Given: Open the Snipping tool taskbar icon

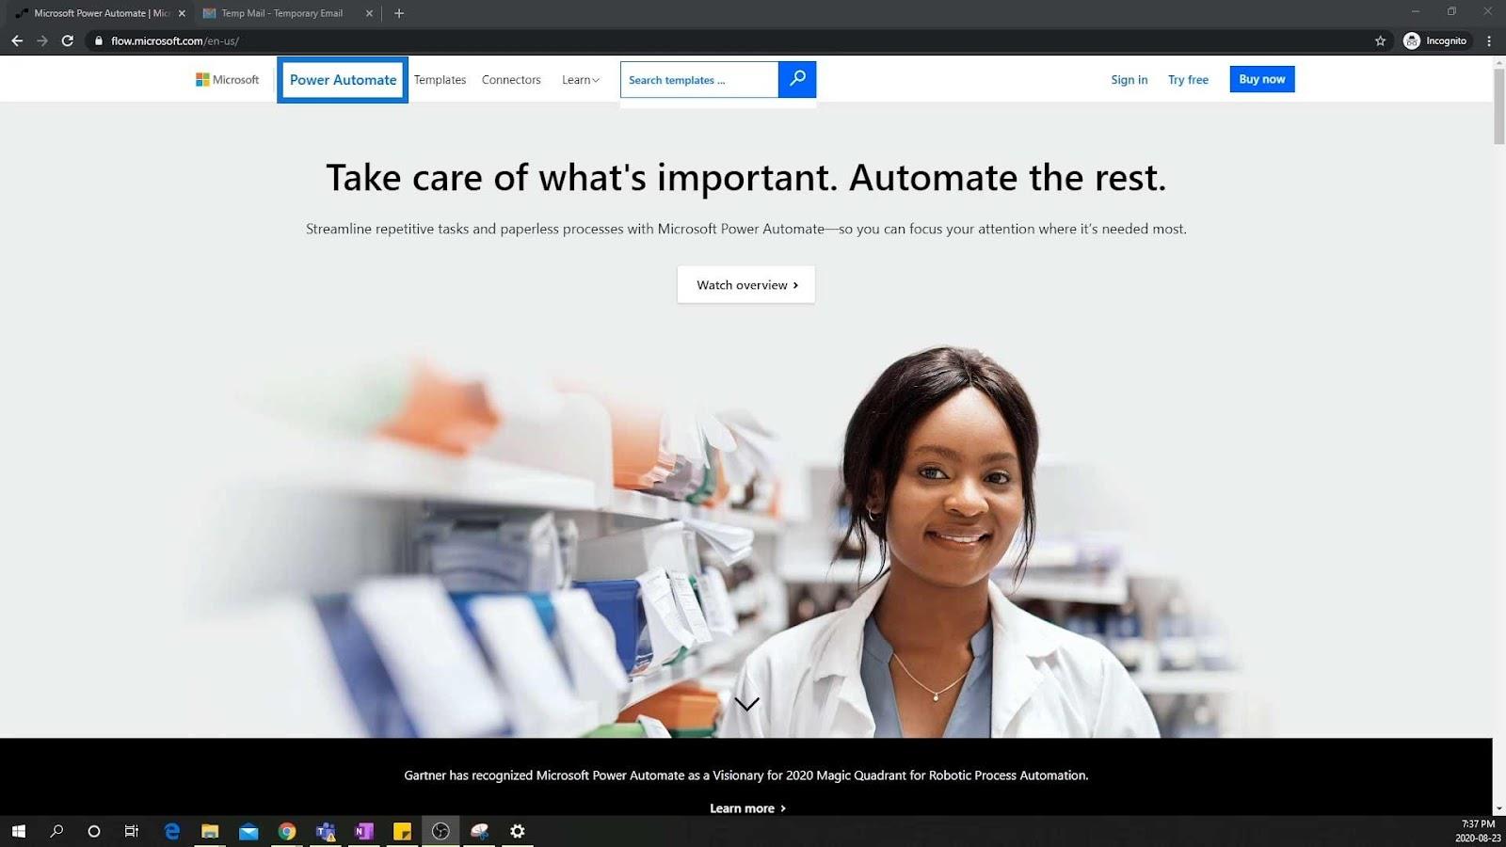Looking at the screenshot, I should click(x=479, y=831).
